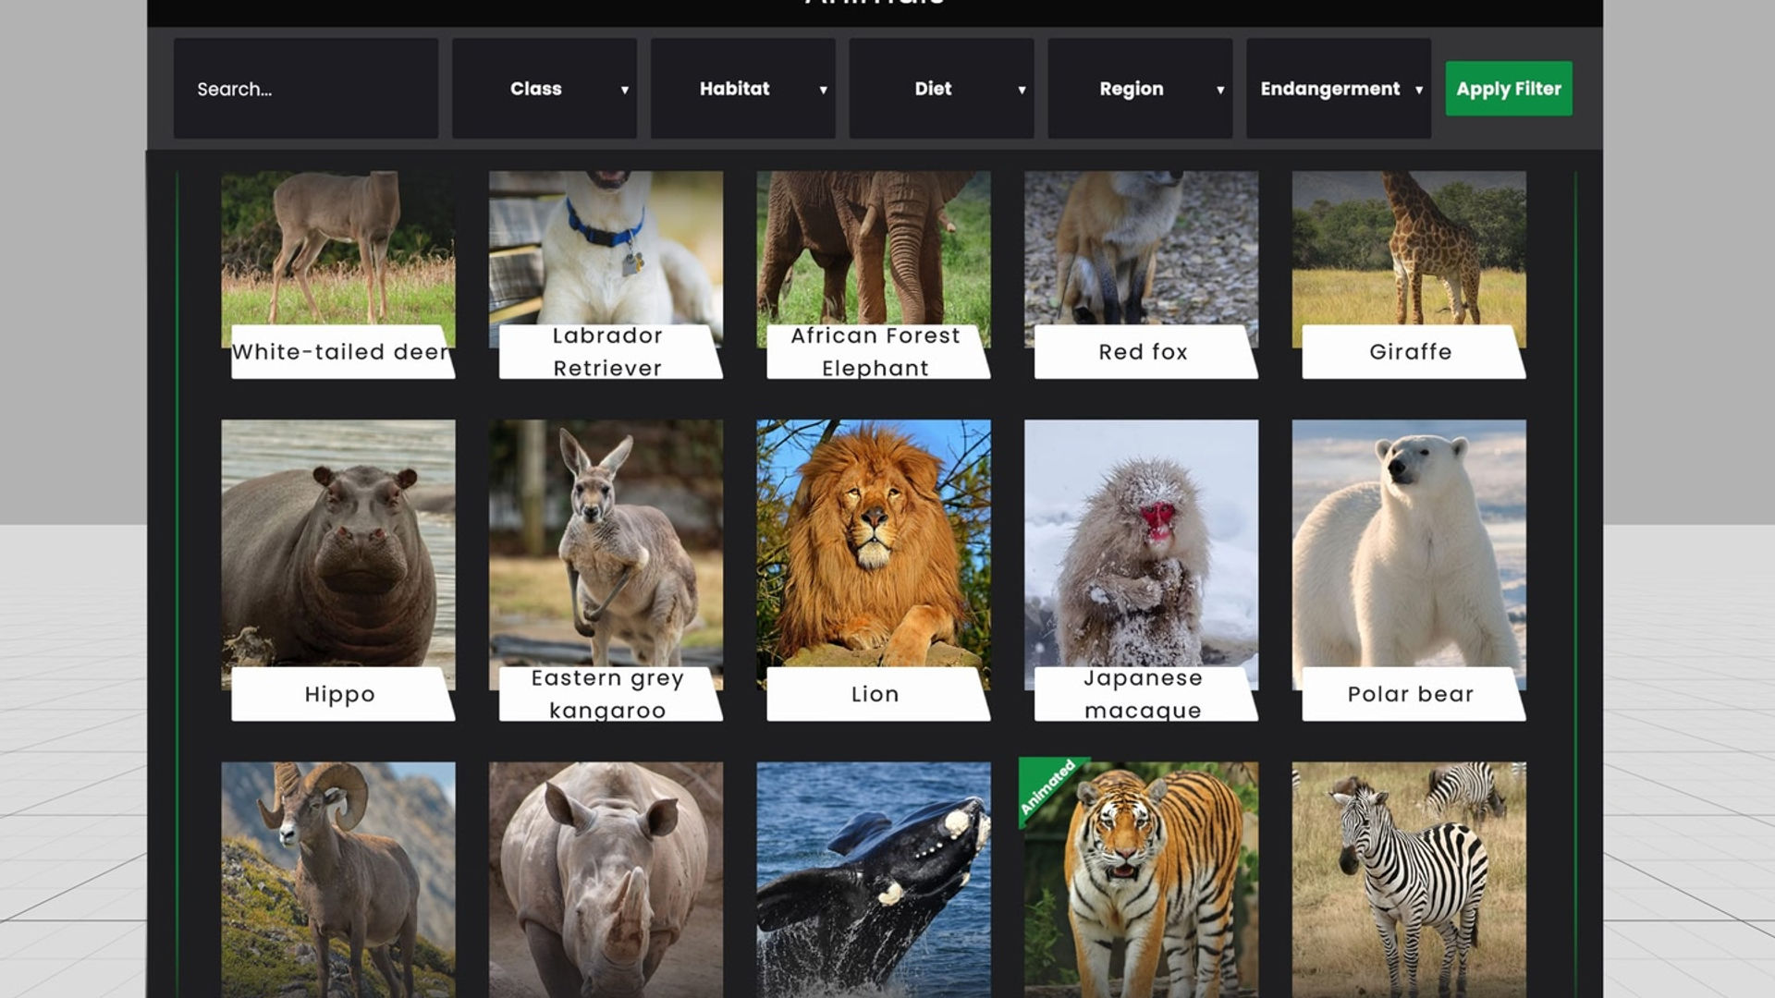Viewport: 1775px width, 998px height.
Task: Select the Hippo thumbnail
Action: 338,570
